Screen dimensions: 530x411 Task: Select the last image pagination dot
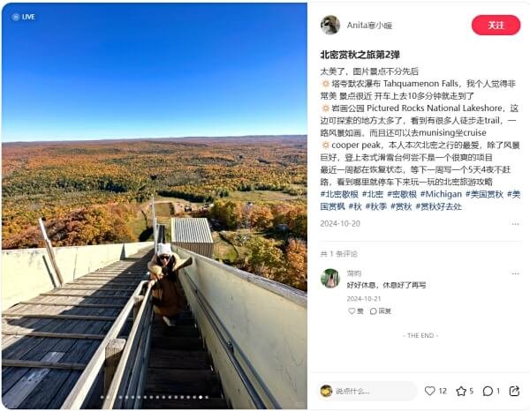coord(207,397)
